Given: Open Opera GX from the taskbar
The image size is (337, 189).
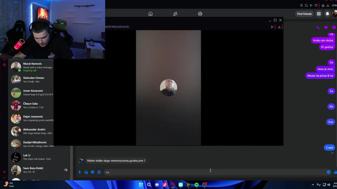Looking at the screenshot, I should click(173, 185).
